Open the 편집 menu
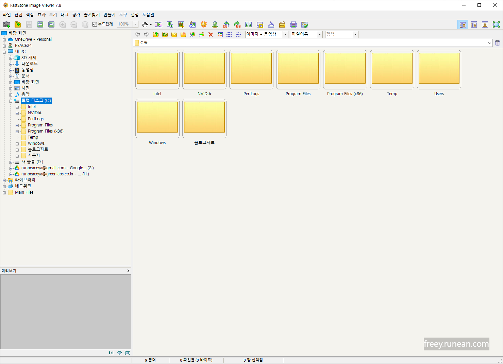This screenshot has width=503, height=364. click(18, 15)
